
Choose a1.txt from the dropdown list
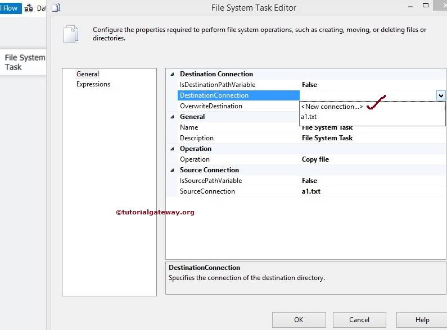[x=309, y=117]
